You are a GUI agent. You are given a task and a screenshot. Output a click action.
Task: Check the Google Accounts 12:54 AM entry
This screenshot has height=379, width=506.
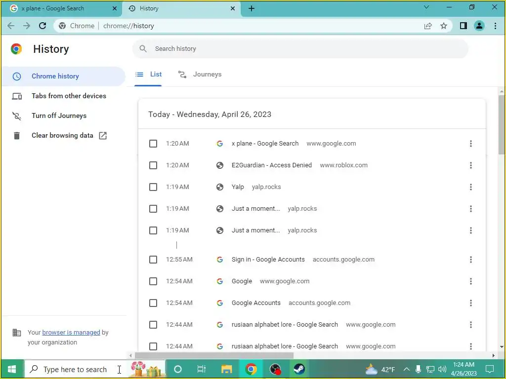pyautogui.click(x=153, y=303)
